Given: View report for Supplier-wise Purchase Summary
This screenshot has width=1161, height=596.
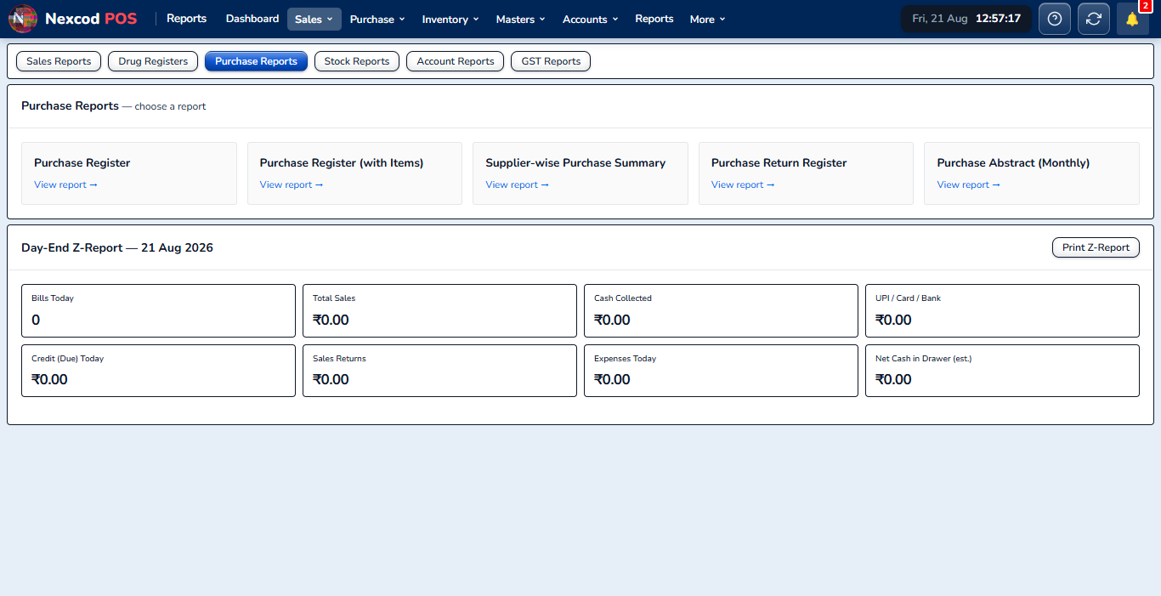Looking at the screenshot, I should [x=518, y=184].
